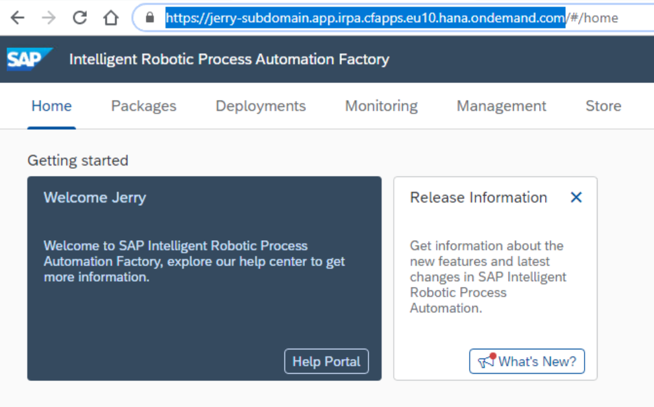Viewport: 654px width, 407px height.
Task: Click the browser home icon
Action: coord(111,18)
